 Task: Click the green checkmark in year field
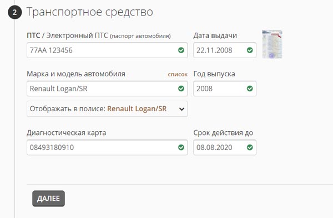coord(250,89)
